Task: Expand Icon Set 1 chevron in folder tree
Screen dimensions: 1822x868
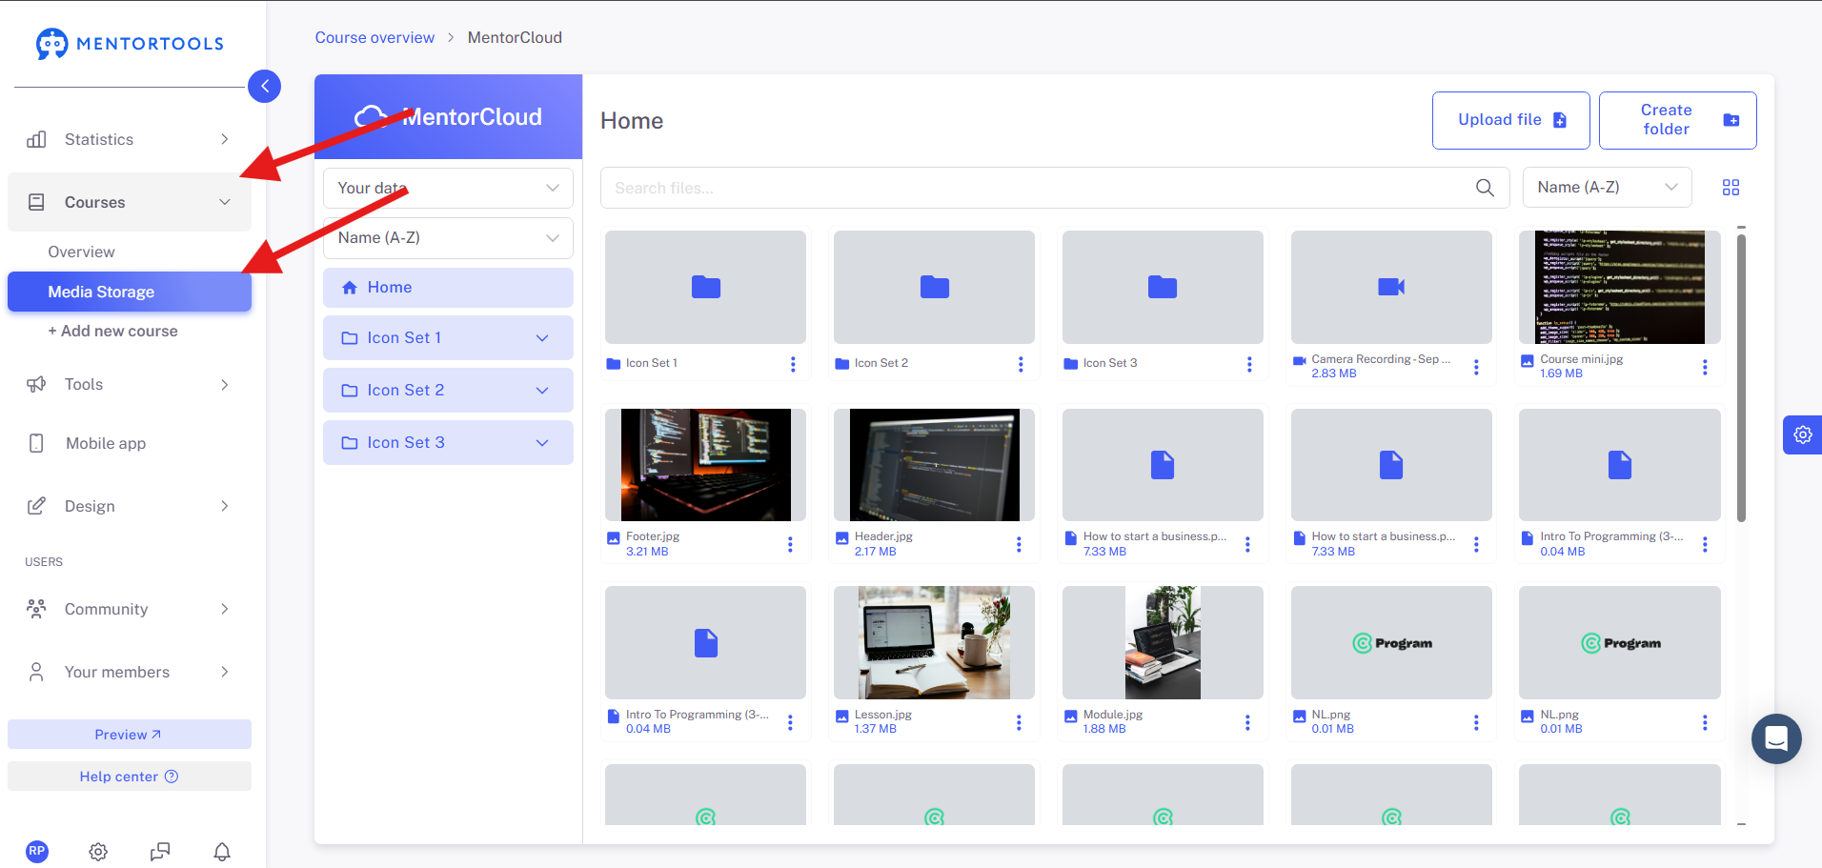Action: pyautogui.click(x=542, y=338)
